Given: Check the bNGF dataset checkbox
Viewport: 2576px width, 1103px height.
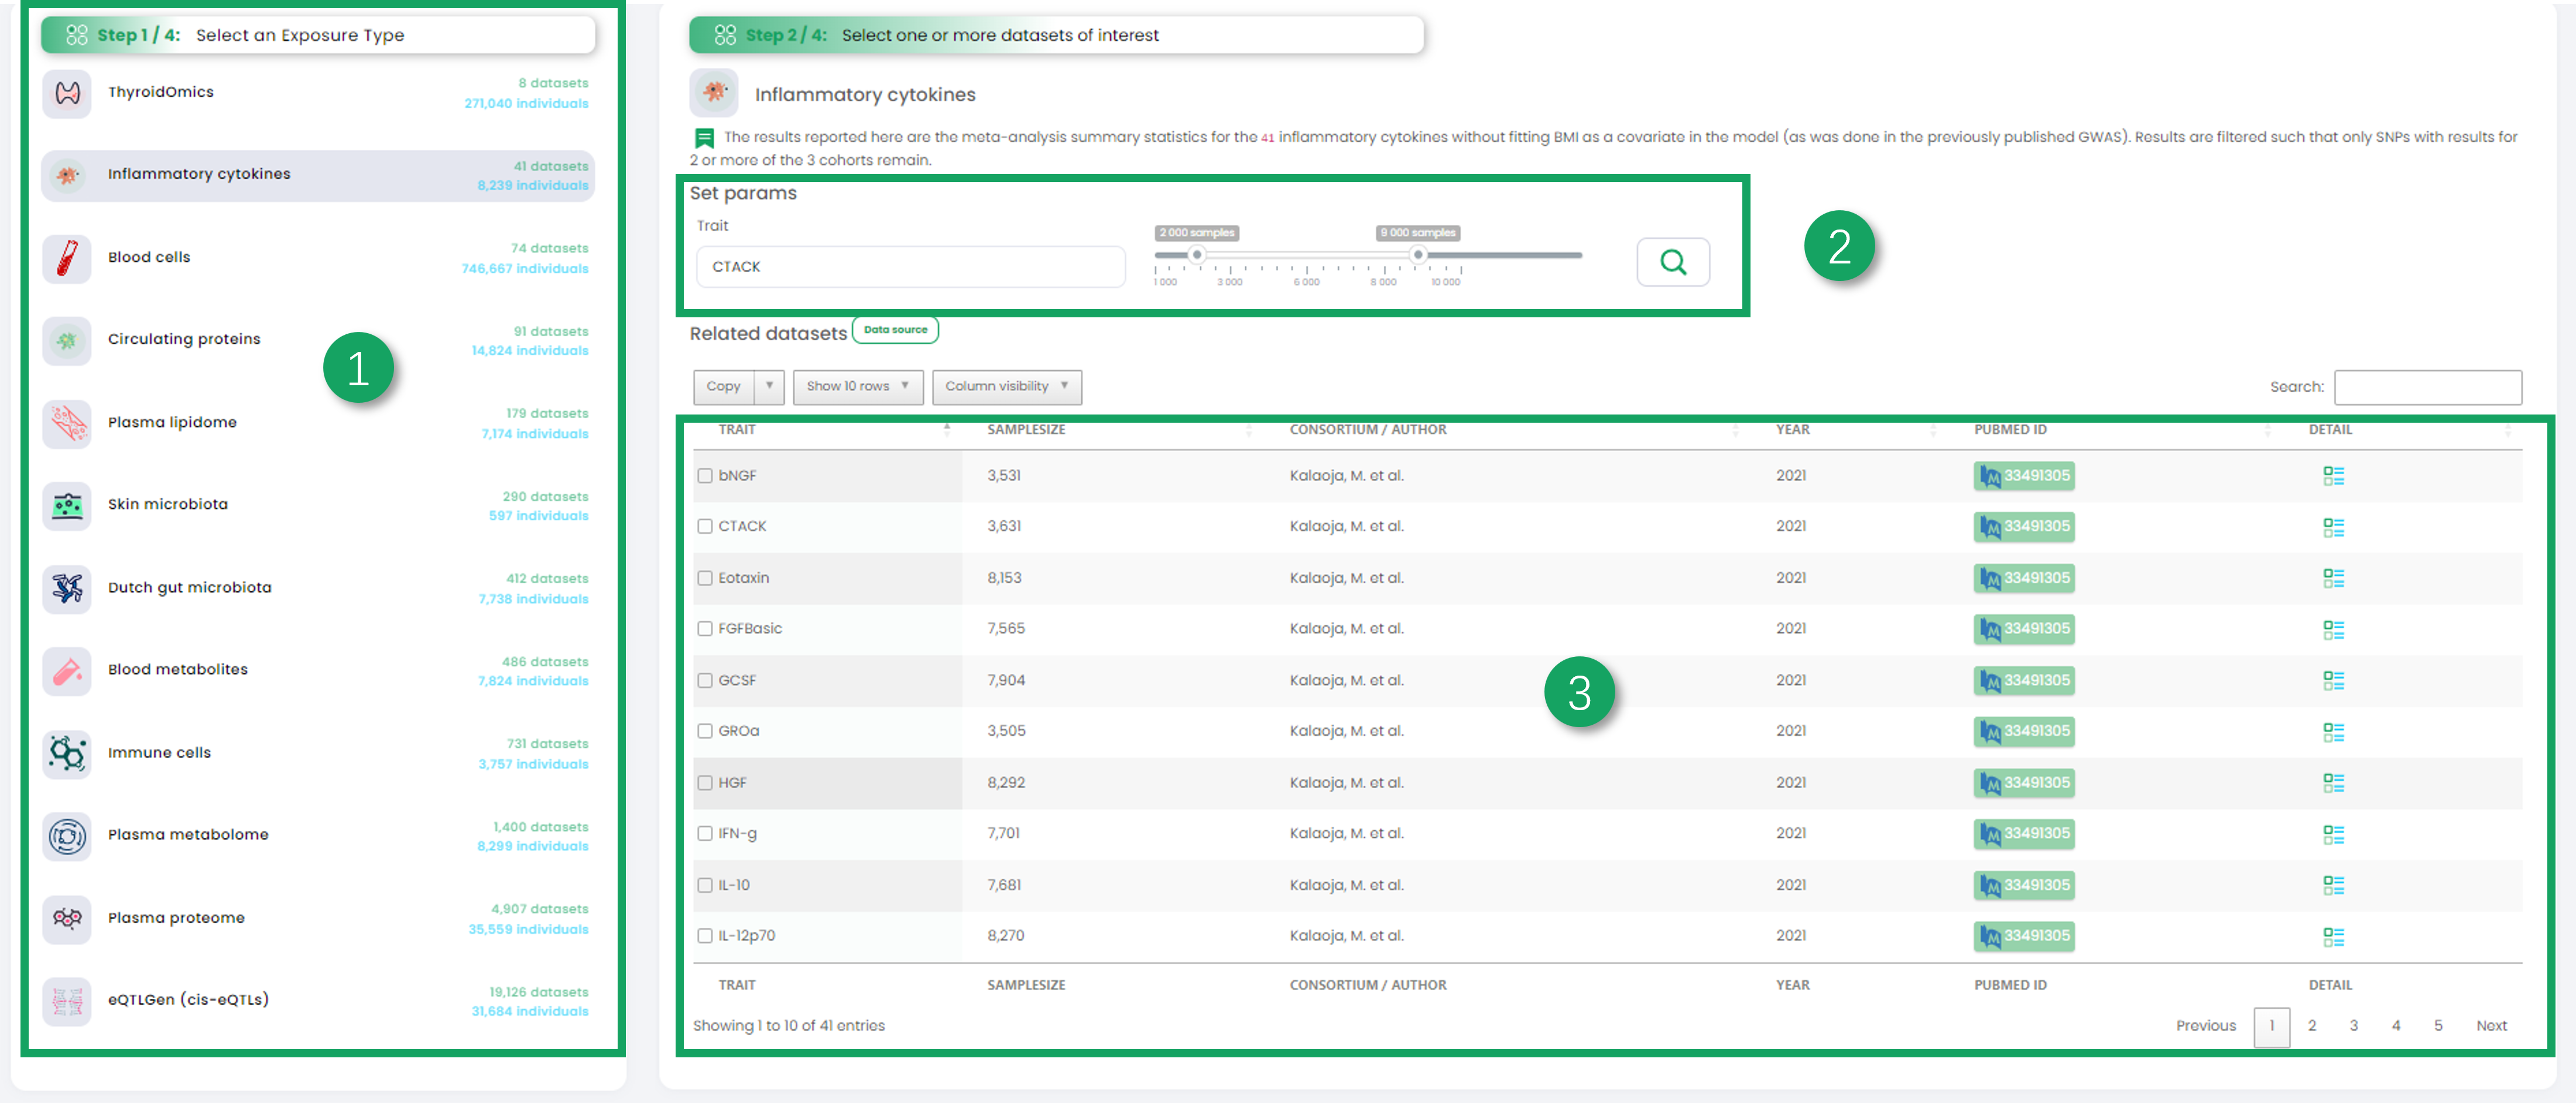Looking at the screenshot, I should point(704,476).
